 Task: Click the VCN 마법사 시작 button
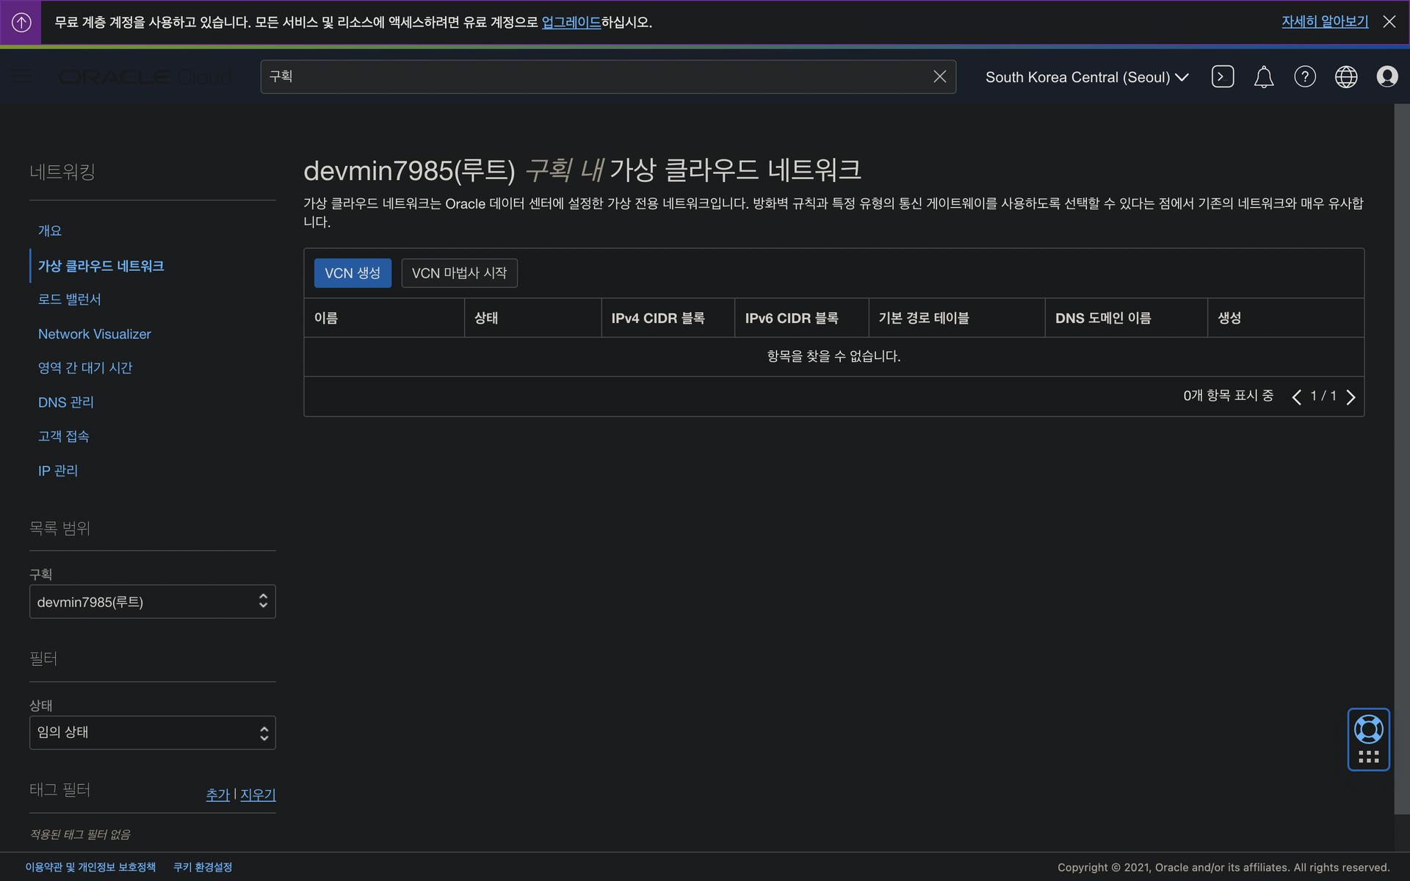[459, 273]
